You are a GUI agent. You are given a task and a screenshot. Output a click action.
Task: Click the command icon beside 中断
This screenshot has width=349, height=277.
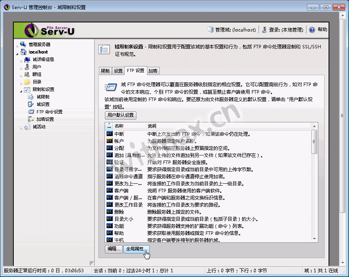(110, 134)
